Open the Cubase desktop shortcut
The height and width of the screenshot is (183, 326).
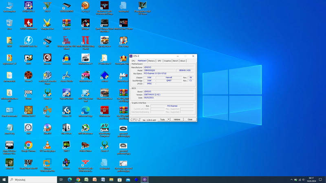coord(66,111)
